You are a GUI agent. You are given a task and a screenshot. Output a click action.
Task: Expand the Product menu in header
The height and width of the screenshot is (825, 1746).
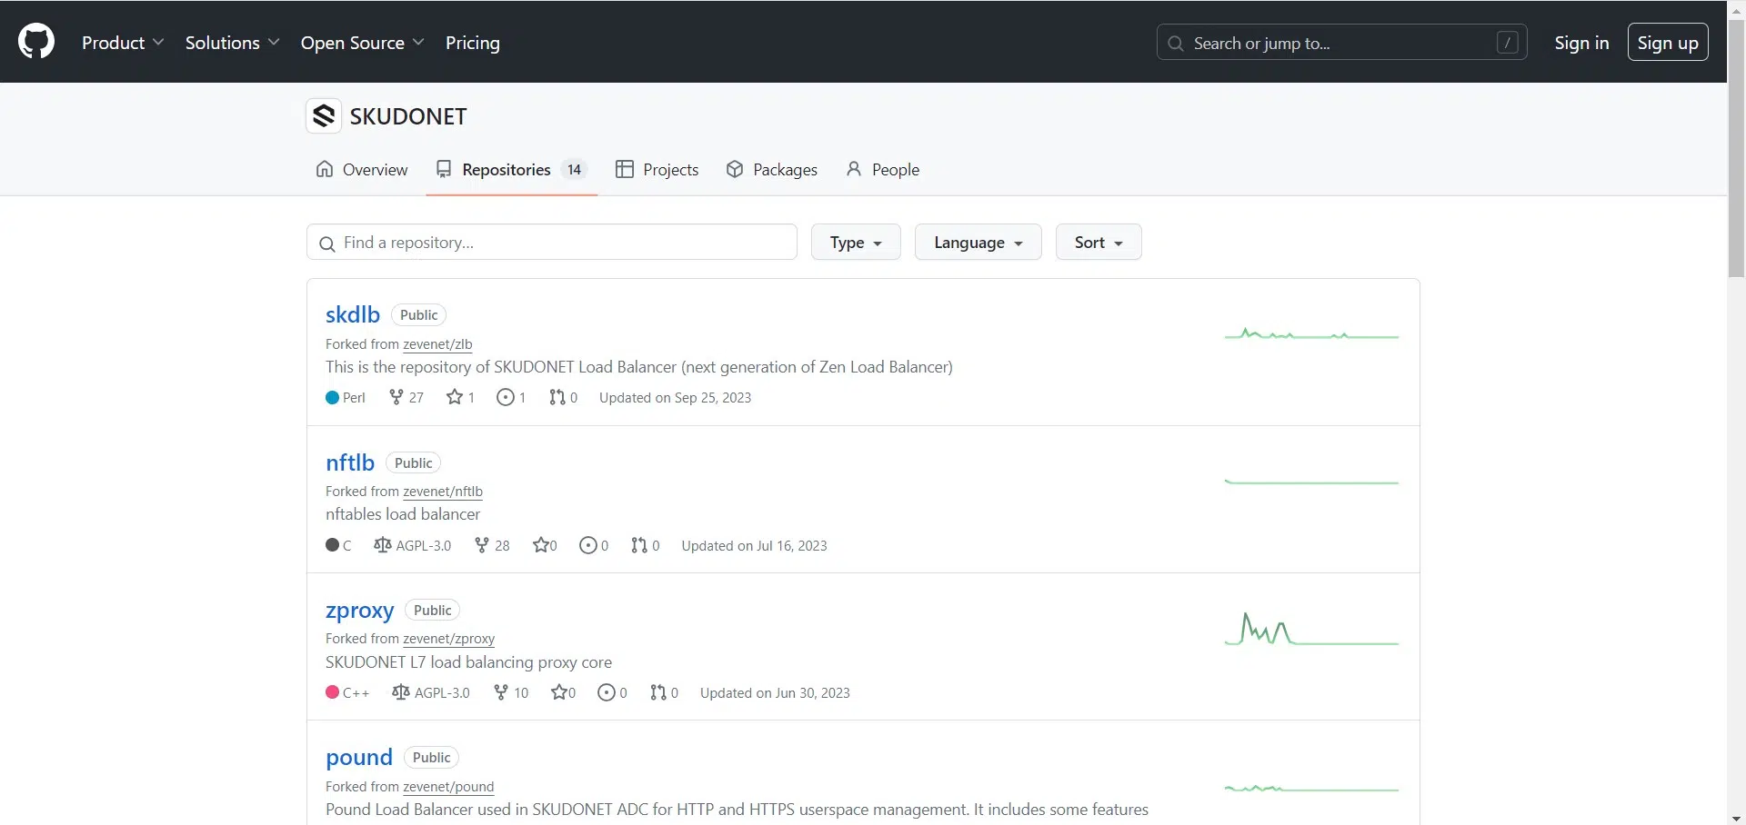123,43
